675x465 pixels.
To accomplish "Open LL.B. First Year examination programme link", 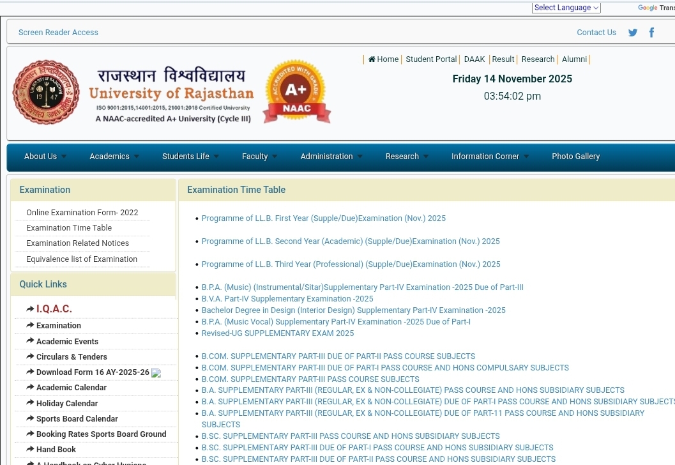I will (x=323, y=218).
